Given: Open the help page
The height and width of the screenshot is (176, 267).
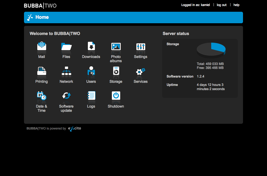Looking at the screenshot, I should tap(236, 5).
